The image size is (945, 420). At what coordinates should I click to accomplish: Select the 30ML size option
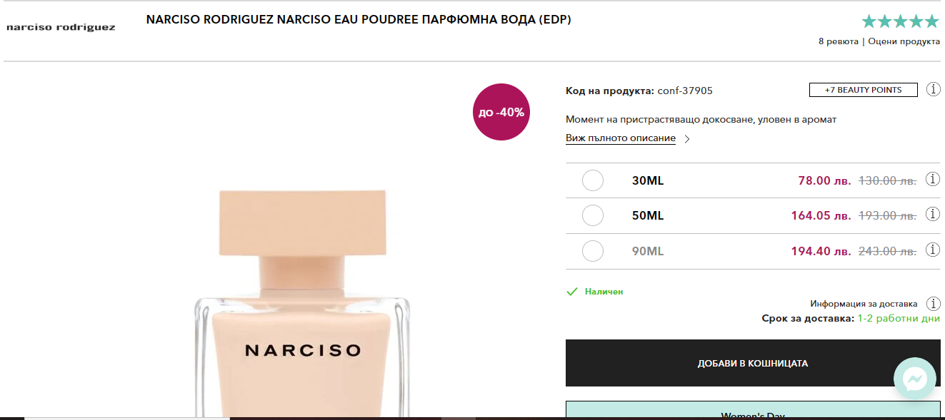593,180
